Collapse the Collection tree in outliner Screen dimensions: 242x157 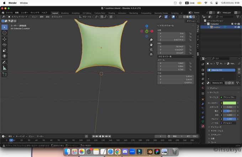pyautogui.click(x=205, y=24)
